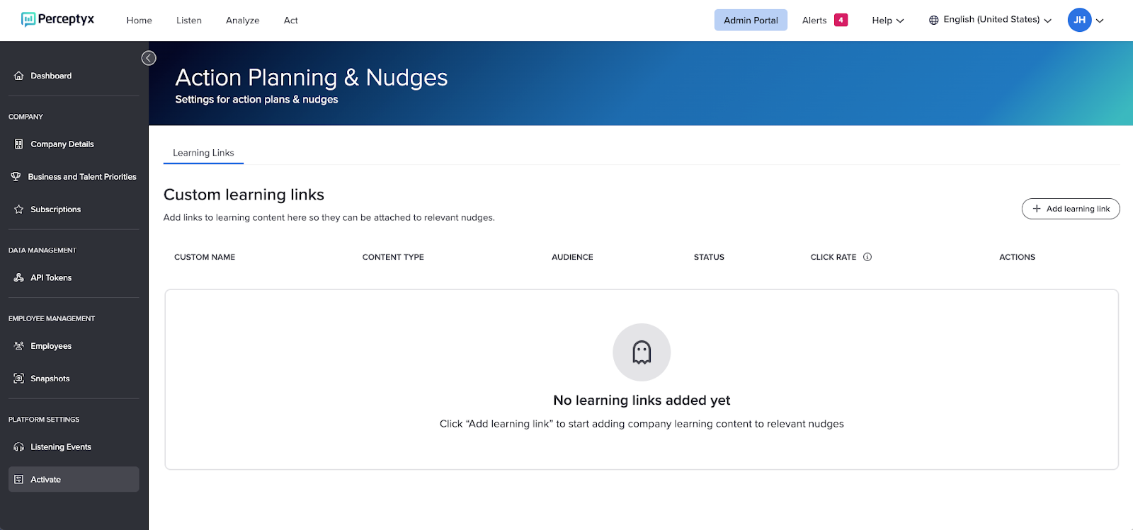Click the ghost empty-state icon

pyautogui.click(x=642, y=352)
